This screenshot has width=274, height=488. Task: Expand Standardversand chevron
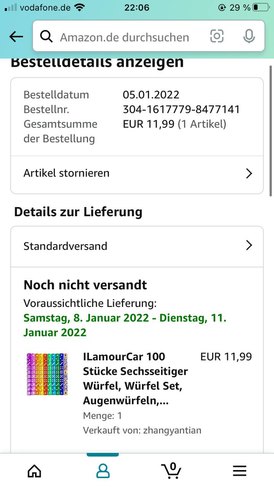(249, 245)
